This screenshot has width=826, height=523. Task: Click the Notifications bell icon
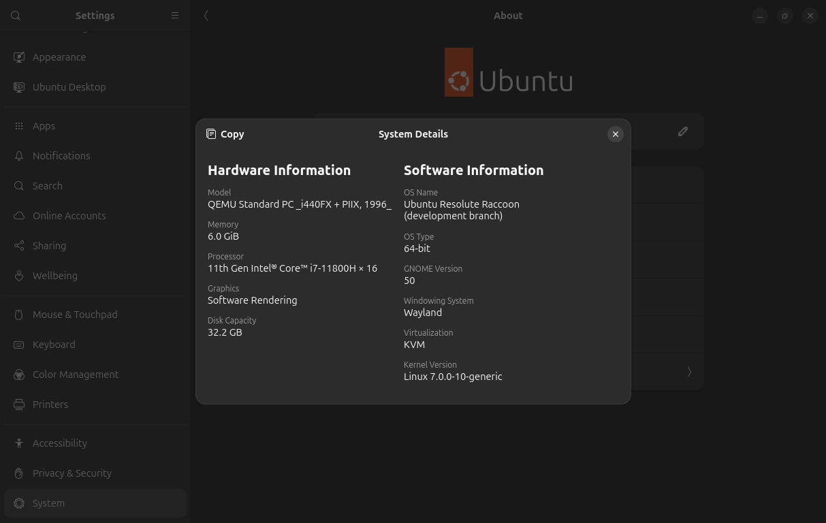pos(19,156)
